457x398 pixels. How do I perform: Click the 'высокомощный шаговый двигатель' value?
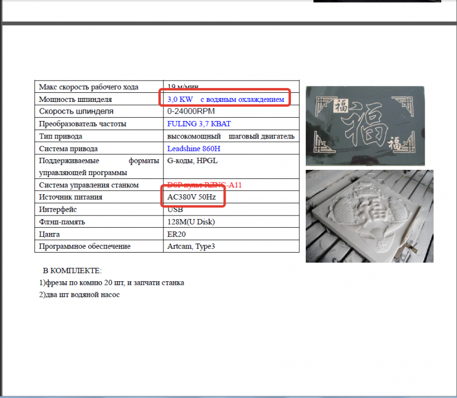(230, 136)
